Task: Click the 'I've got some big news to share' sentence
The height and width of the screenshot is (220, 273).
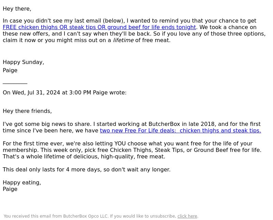Action: [47, 124]
